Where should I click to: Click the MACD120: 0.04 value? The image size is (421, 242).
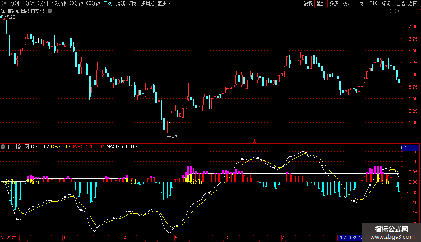click(x=89, y=147)
